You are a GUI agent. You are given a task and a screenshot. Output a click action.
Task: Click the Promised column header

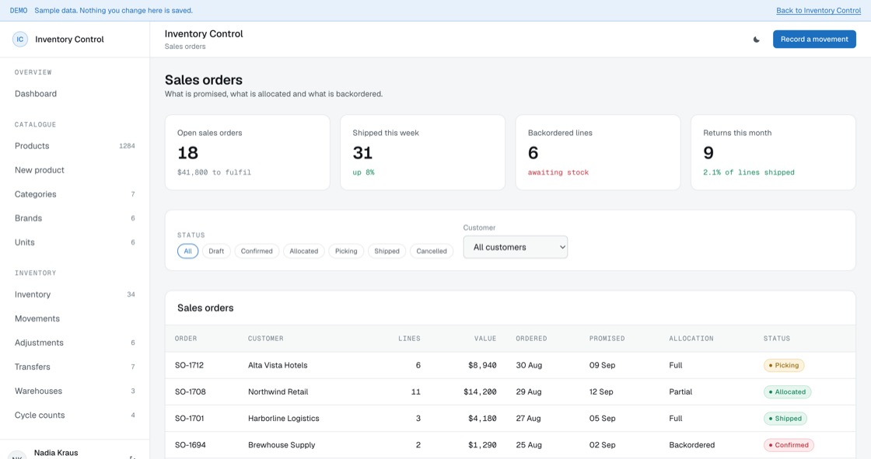click(607, 339)
